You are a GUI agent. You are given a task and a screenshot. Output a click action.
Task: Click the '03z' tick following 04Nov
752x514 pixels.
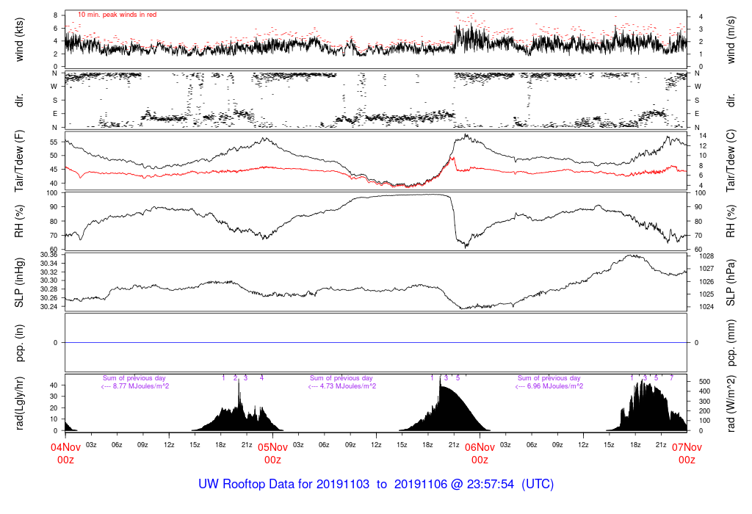coord(91,444)
